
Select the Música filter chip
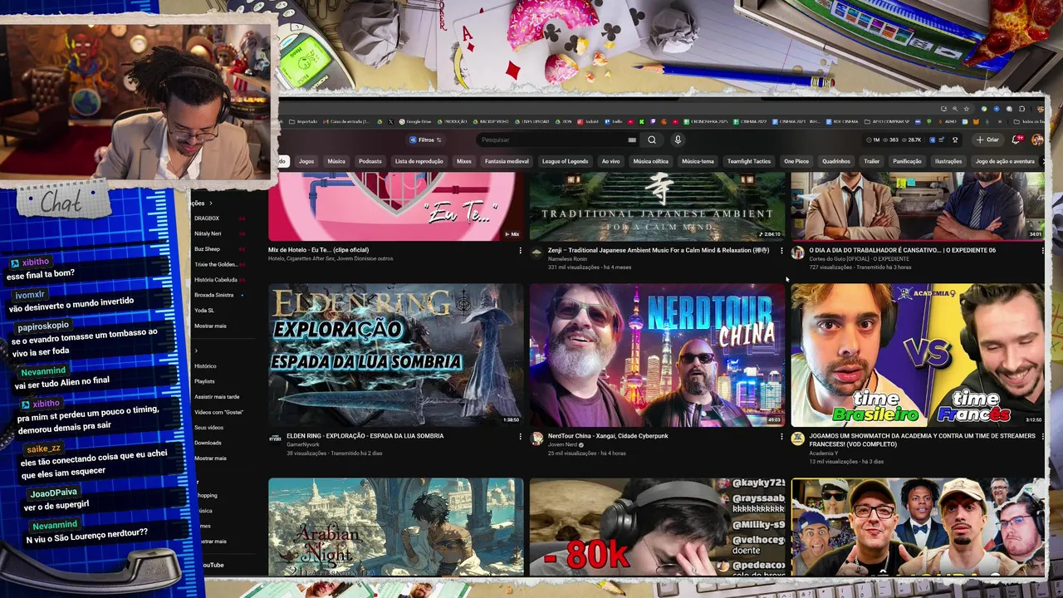336,161
